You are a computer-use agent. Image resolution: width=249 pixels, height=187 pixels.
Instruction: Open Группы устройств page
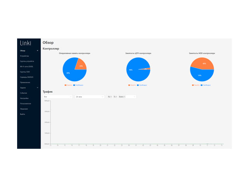click(27, 61)
